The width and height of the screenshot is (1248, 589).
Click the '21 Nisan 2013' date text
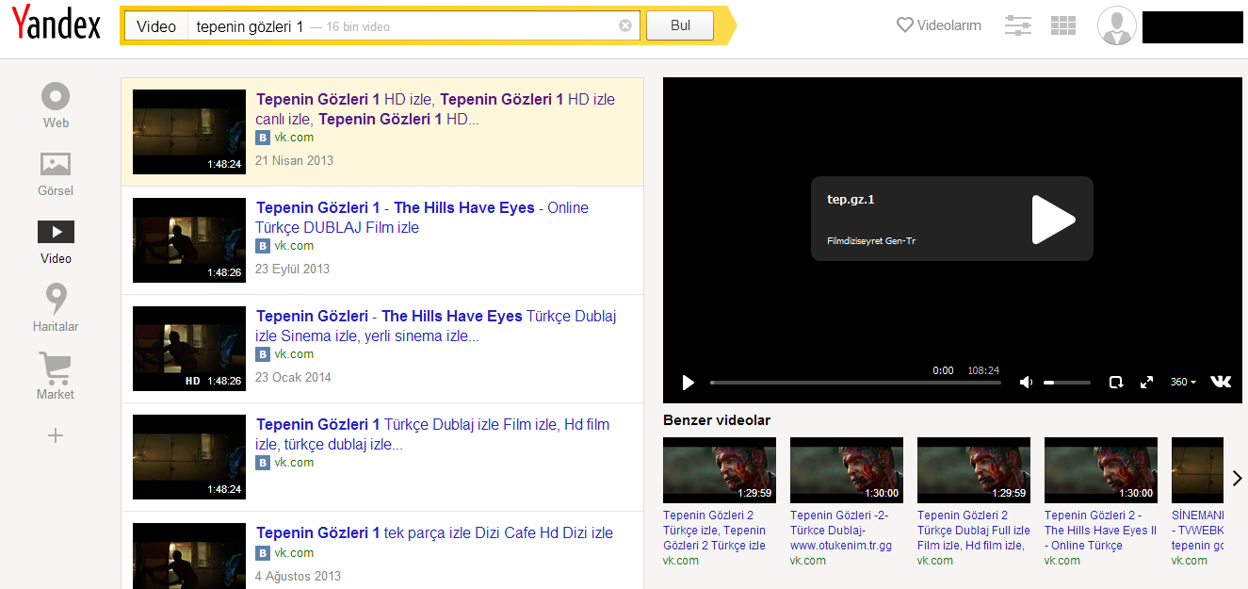pyautogui.click(x=295, y=160)
